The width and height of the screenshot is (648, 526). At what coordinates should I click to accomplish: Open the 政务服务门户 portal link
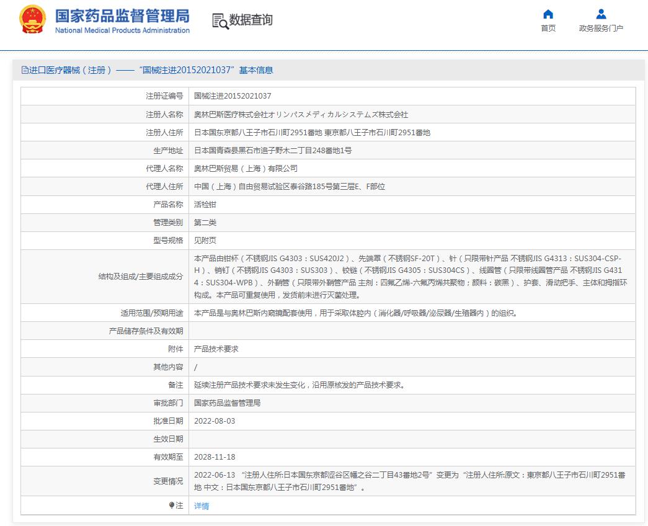tap(600, 27)
